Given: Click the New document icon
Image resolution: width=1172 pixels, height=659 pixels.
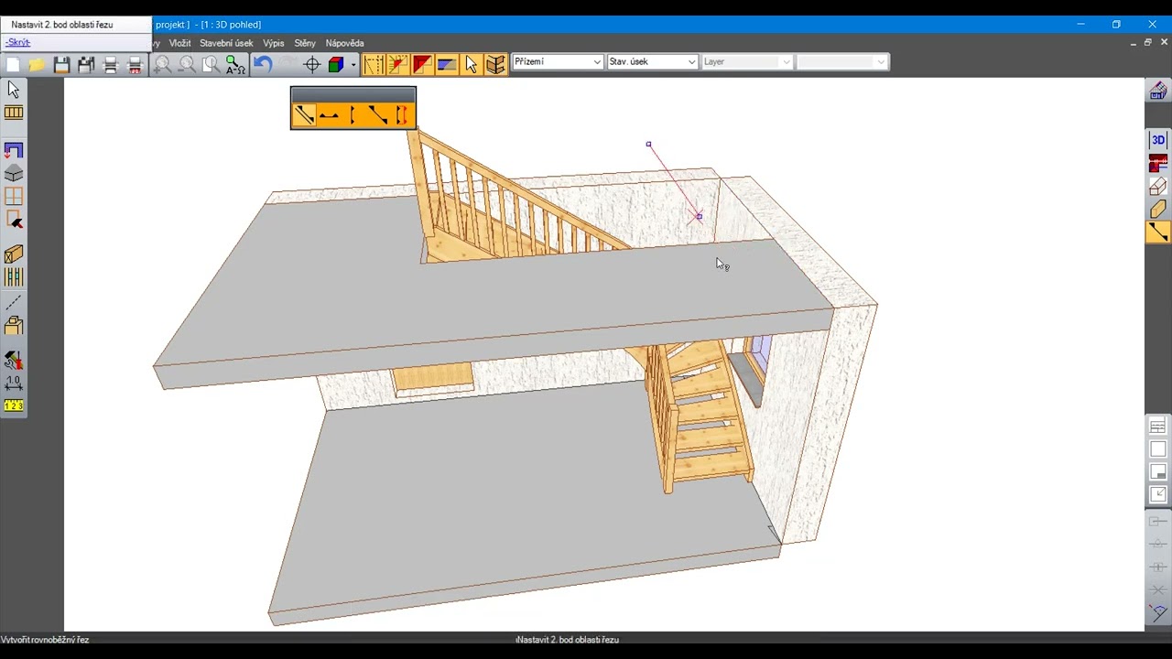Looking at the screenshot, I should [13, 64].
